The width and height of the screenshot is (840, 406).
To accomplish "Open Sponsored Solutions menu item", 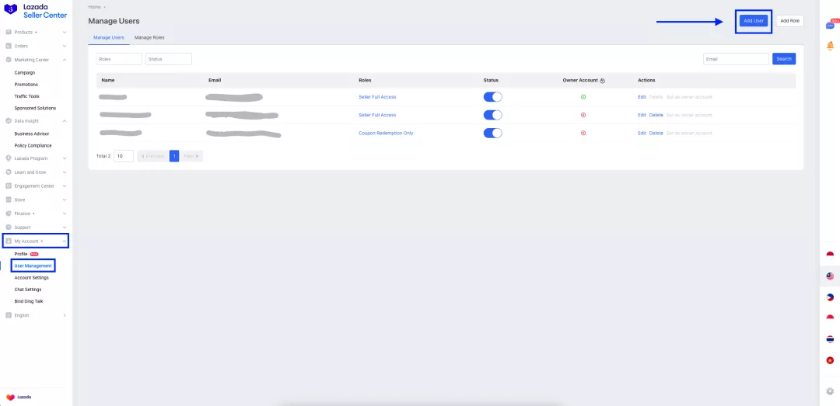I will 35,108.
